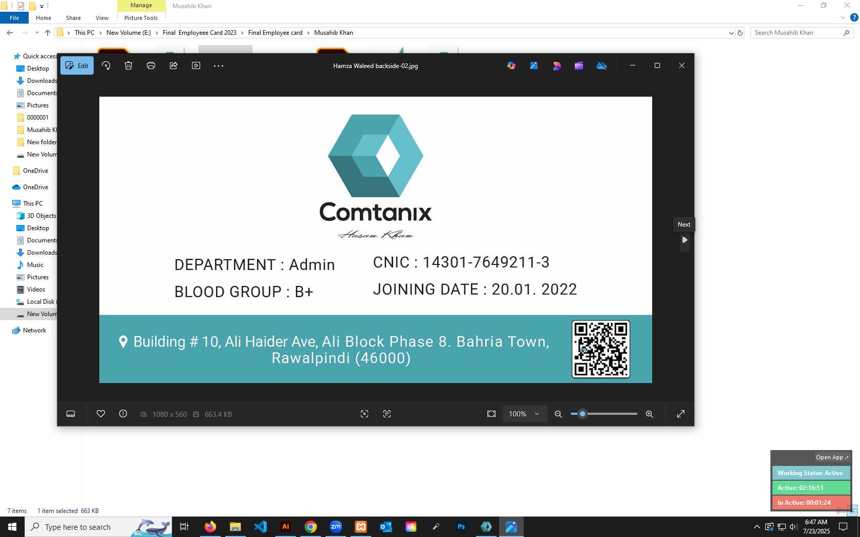Screen dimensions: 860x537
Task: Click 'New Volume (E:)' in address path
Action: 128,33
